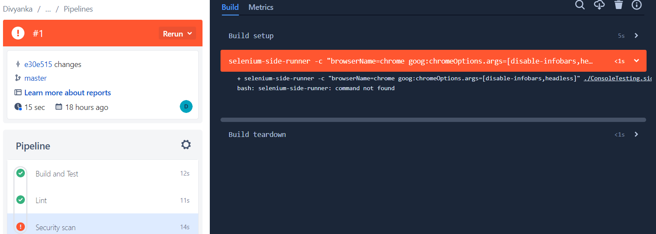Open the info circle icon

click(x=637, y=5)
